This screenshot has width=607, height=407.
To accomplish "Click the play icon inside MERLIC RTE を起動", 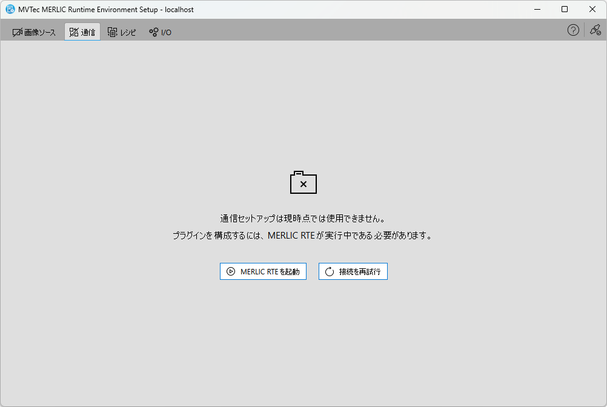I will tap(231, 271).
